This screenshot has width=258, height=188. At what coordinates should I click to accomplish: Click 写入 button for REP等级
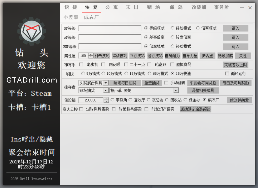(236, 47)
